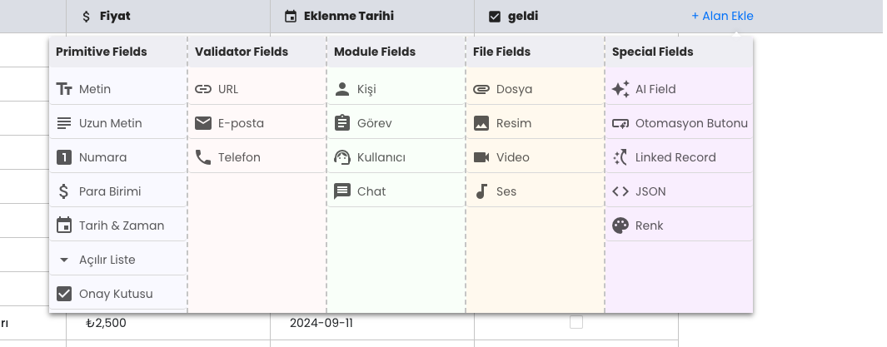Image resolution: width=887 pixels, height=347 pixels.
Task: Tick the geldi checkbox in the row
Action: click(576, 322)
